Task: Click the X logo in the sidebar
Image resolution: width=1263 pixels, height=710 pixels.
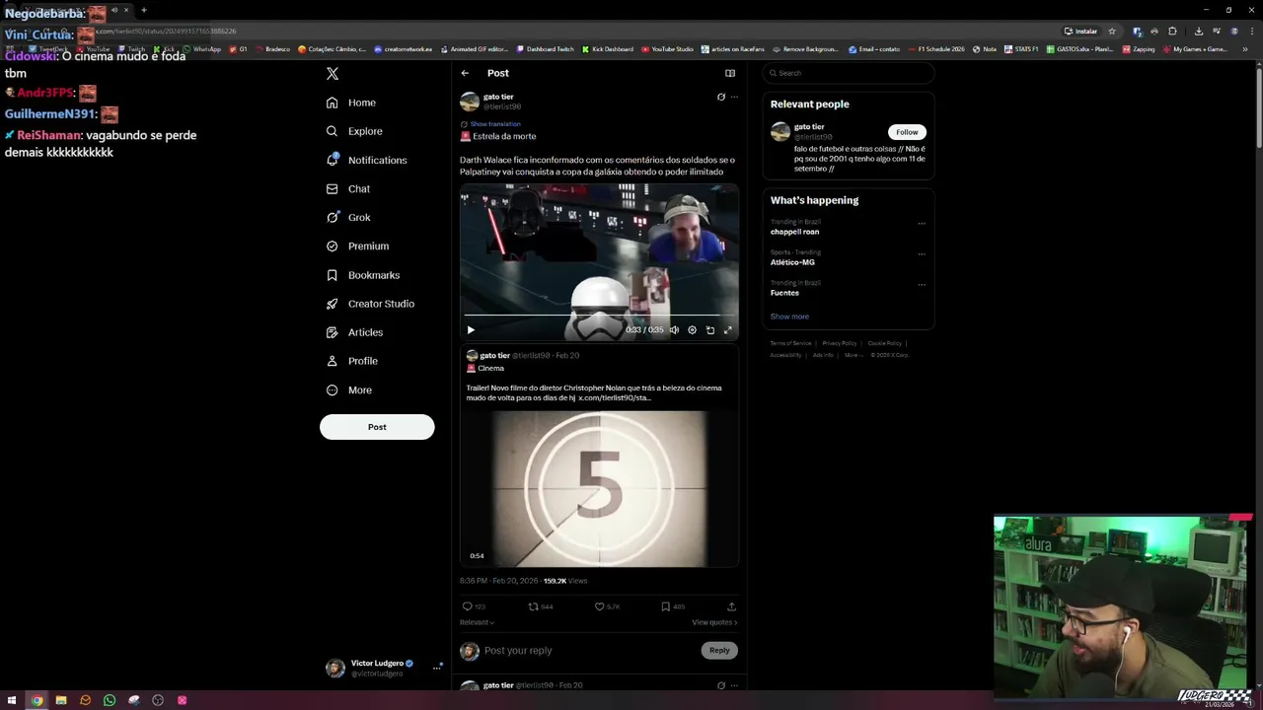Action: (x=333, y=74)
